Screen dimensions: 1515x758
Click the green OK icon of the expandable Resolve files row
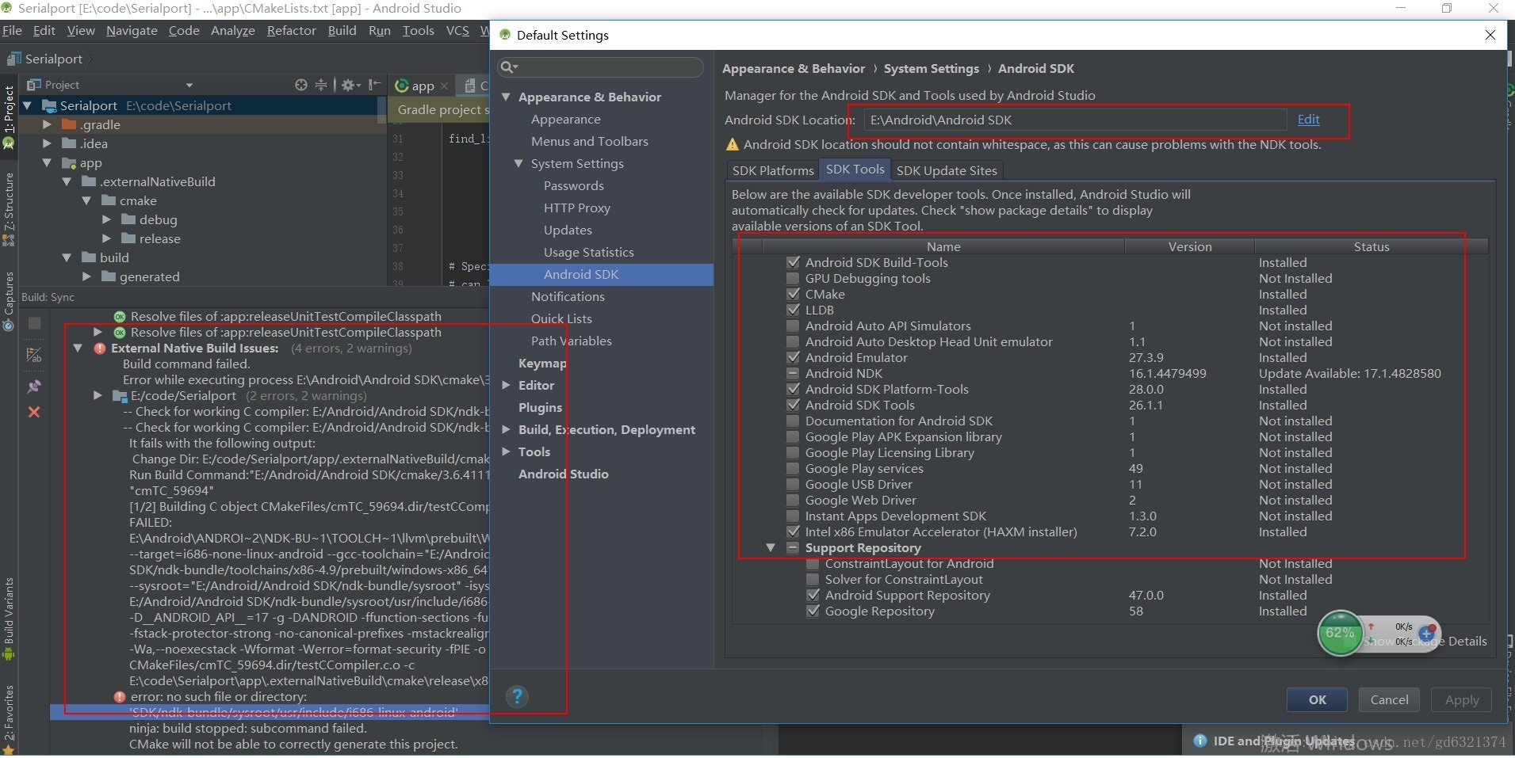[120, 333]
